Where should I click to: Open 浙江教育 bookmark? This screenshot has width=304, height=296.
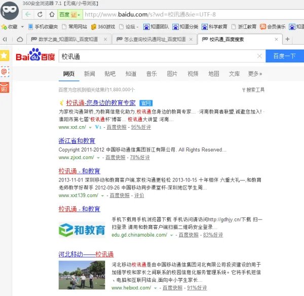(x=244, y=26)
